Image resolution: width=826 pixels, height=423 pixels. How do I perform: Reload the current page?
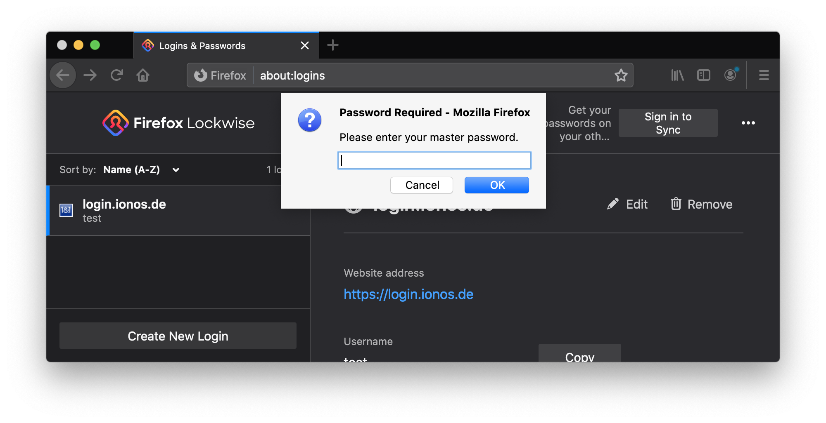(x=117, y=75)
